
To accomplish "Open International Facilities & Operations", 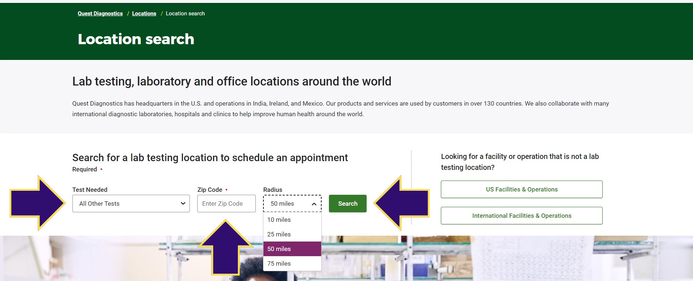I will [521, 216].
